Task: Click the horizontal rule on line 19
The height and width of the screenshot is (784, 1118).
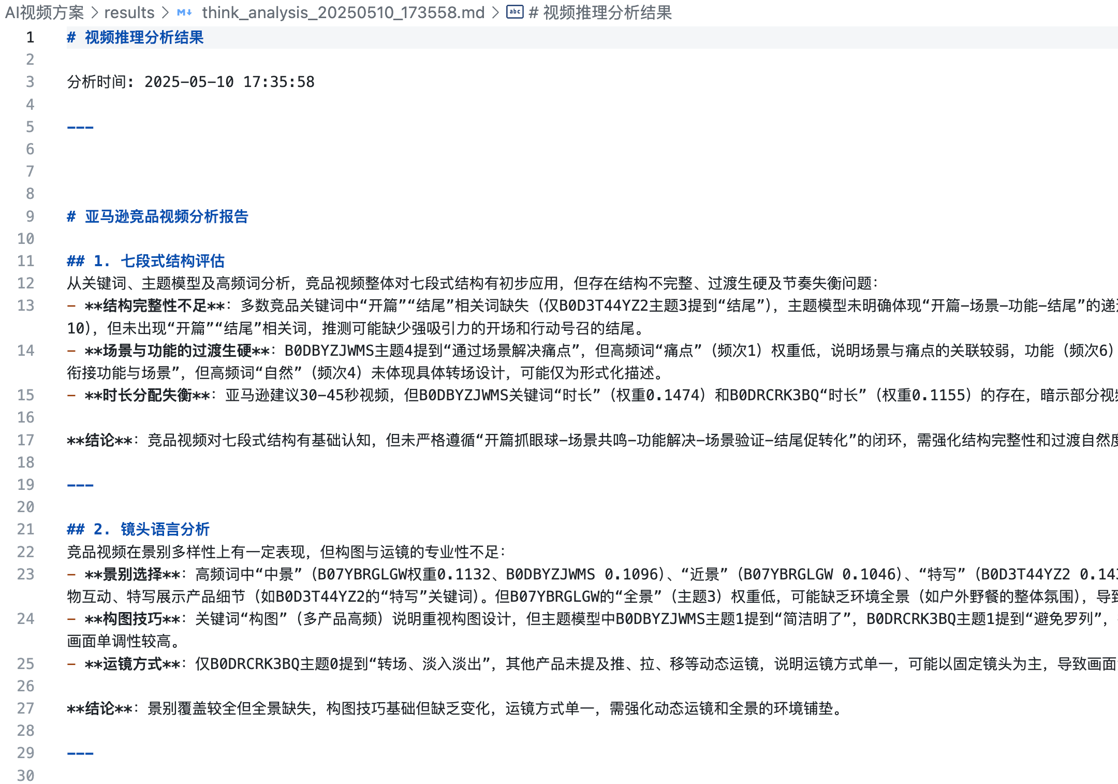Action: [x=80, y=485]
